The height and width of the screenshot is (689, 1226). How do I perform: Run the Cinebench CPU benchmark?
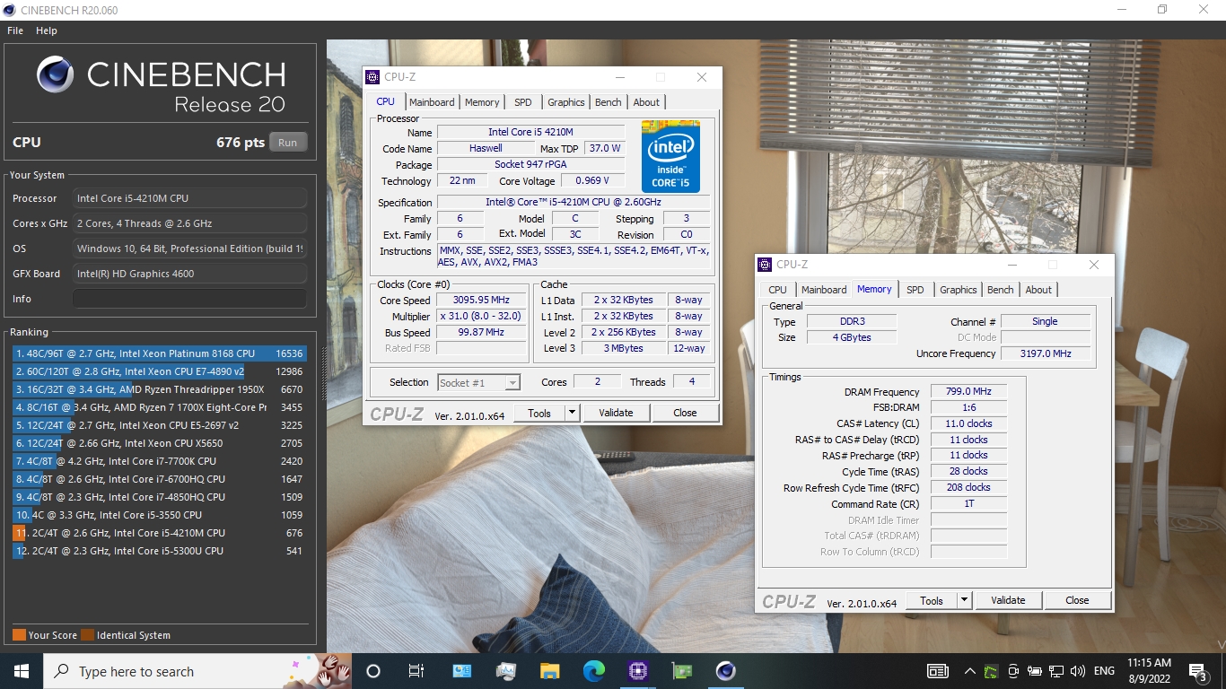click(288, 143)
